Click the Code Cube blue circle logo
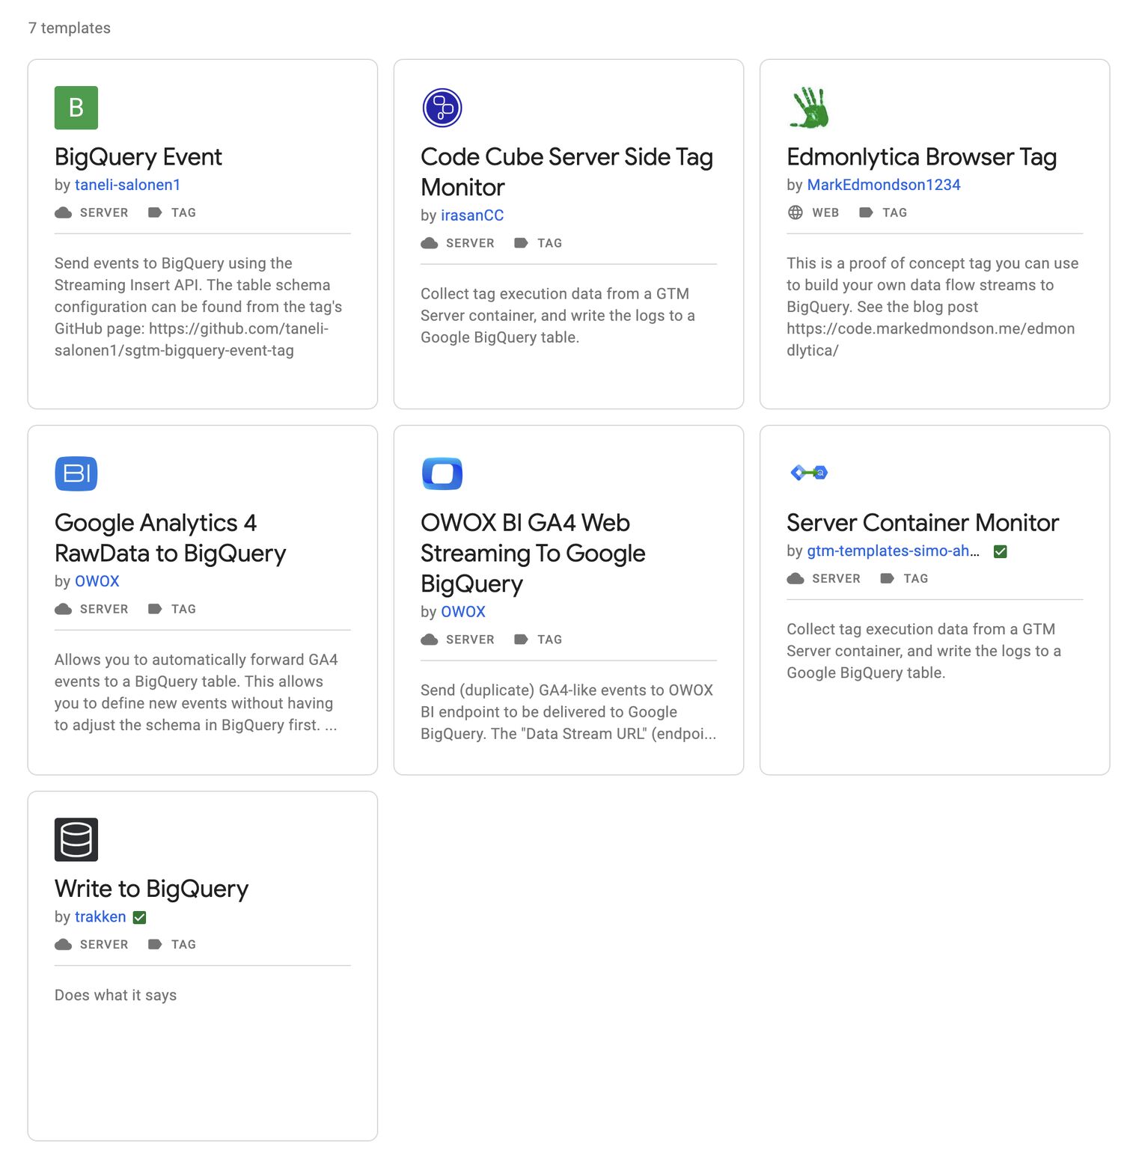This screenshot has width=1130, height=1149. 442,108
